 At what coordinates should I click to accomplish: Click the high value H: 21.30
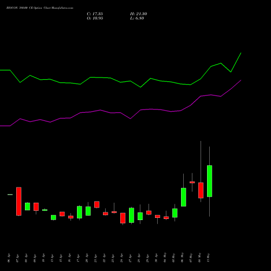coord(139,14)
